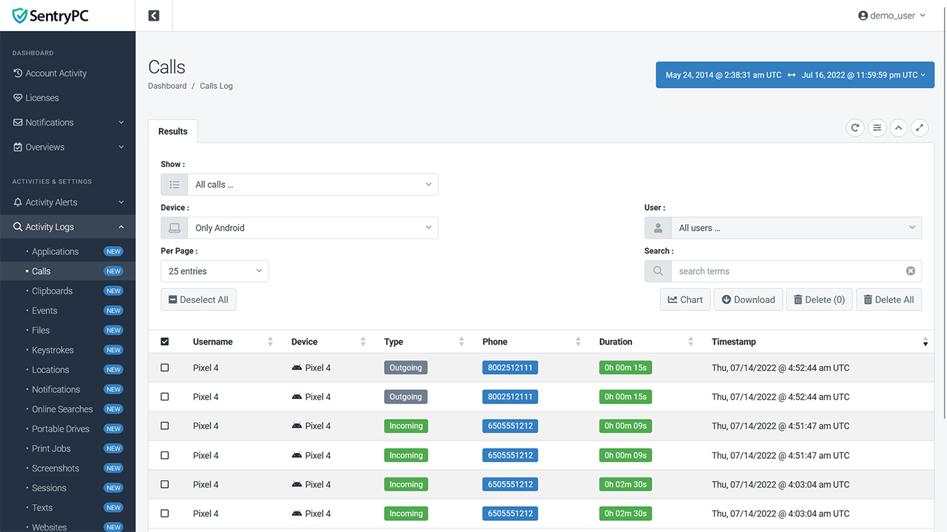Image resolution: width=947 pixels, height=532 pixels.
Task: Click the refresh results icon
Action: (855, 128)
